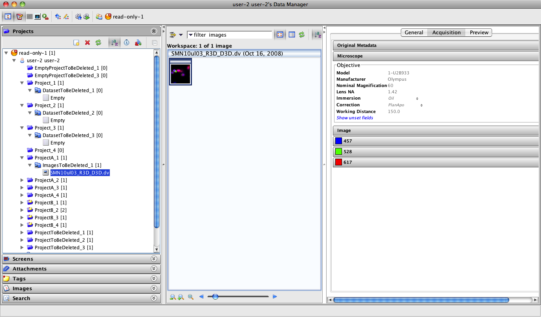
Task: Open the metadata editor icon in the top toolbar
Action: [x=19, y=17]
